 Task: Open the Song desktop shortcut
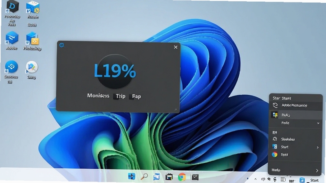point(31,70)
